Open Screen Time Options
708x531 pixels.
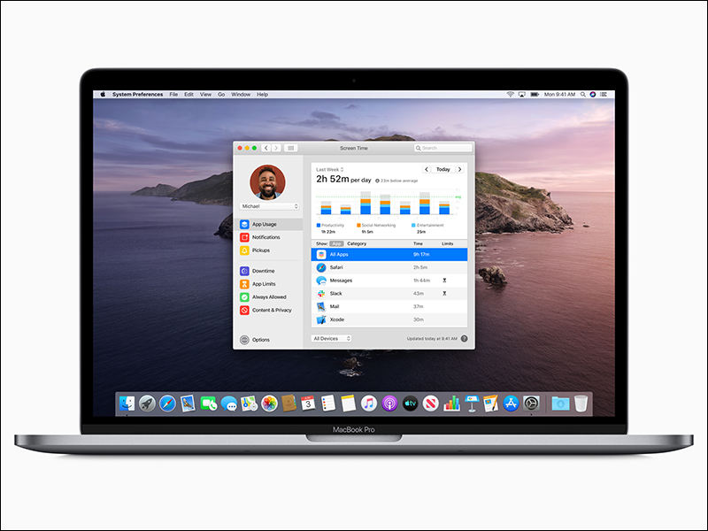pos(255,340)
